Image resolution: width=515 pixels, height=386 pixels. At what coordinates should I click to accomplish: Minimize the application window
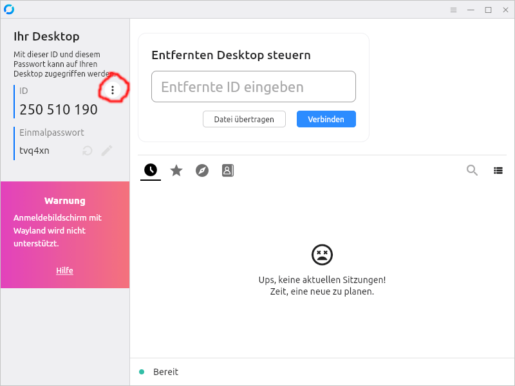471,10
